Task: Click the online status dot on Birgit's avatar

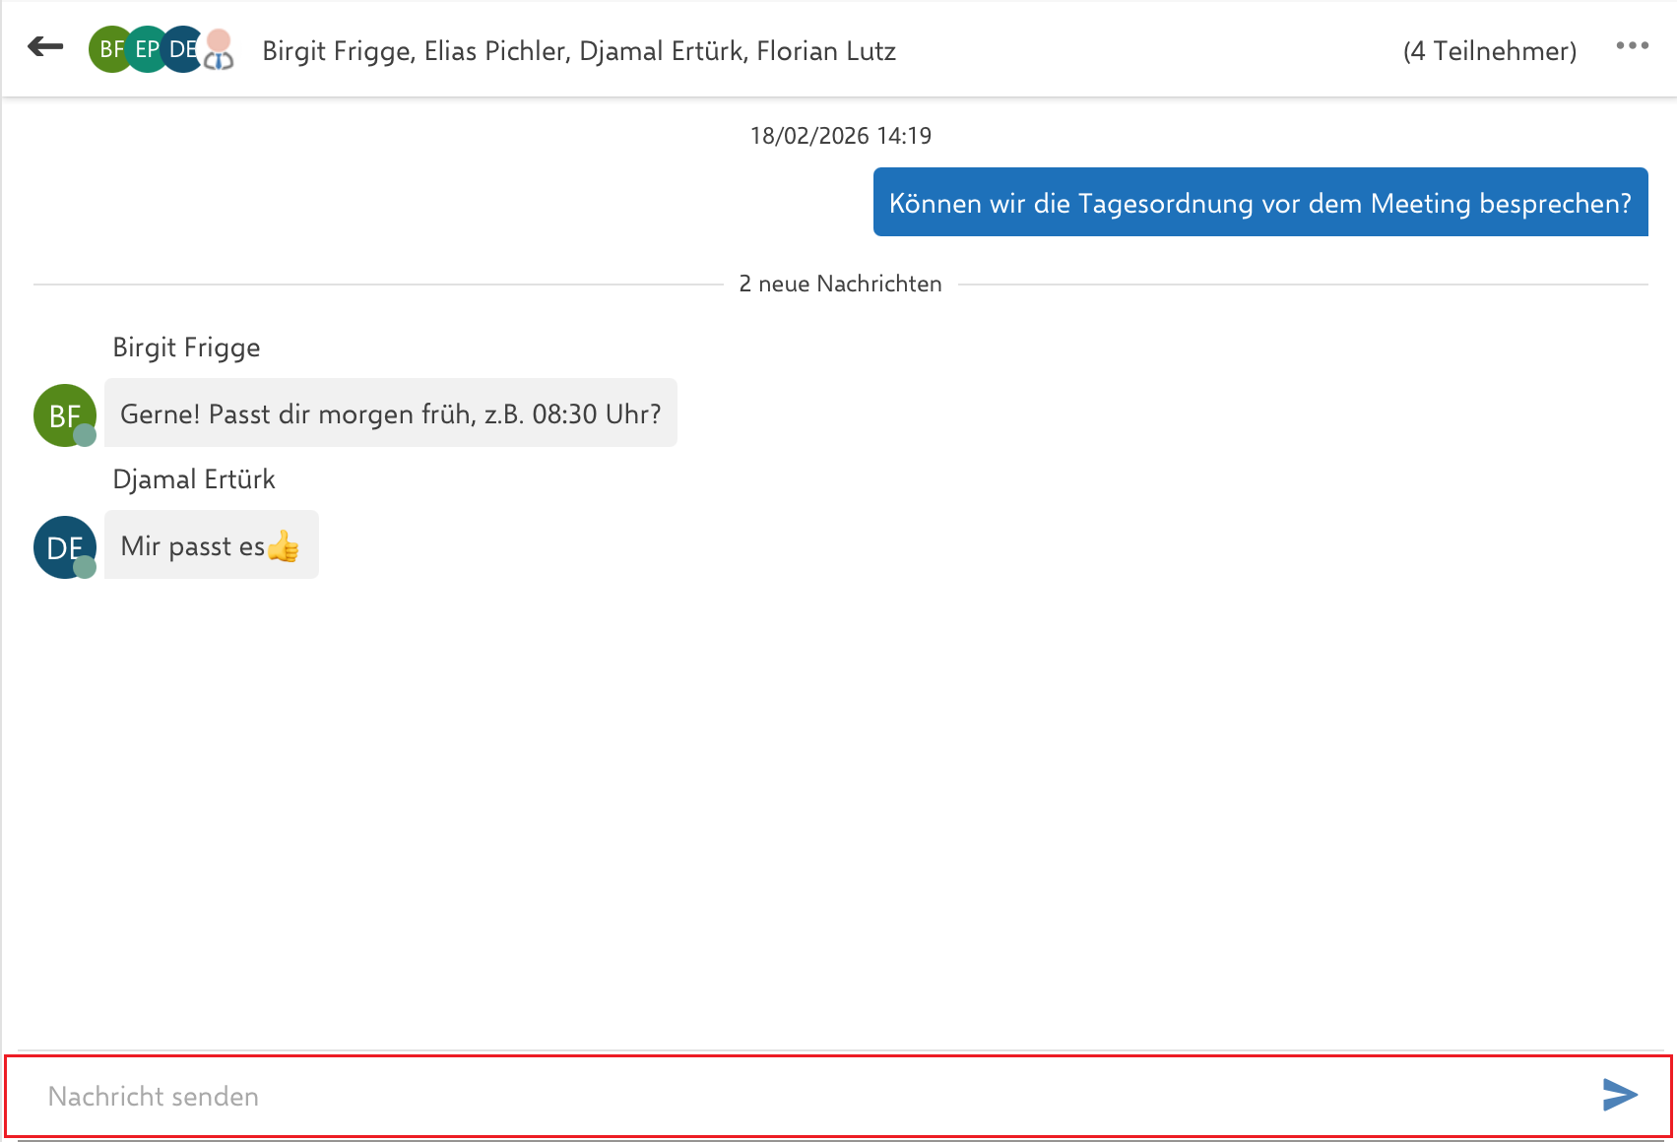Action: coord(86,435)
